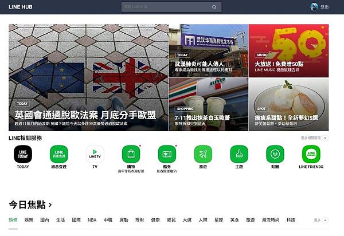
Task: Open the 主題 themes brush icon
Action: click(239, 154)
